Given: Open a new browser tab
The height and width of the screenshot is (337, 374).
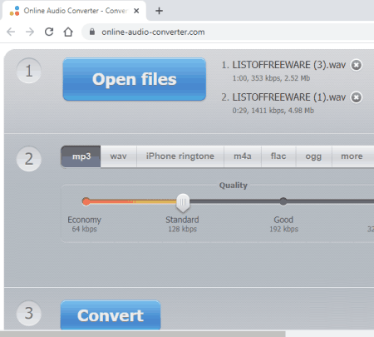Looking at the screenshot, I should pyautogui.click(x=159, y=11).
